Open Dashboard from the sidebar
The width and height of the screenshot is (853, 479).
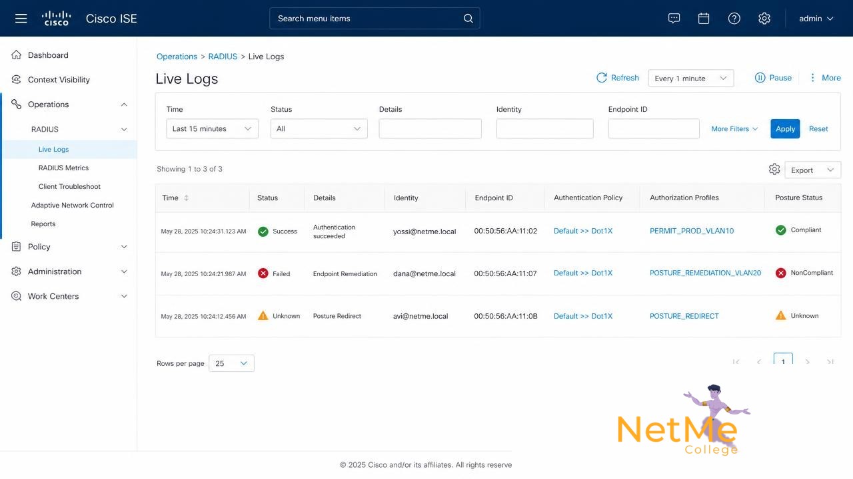click(48, 55)
